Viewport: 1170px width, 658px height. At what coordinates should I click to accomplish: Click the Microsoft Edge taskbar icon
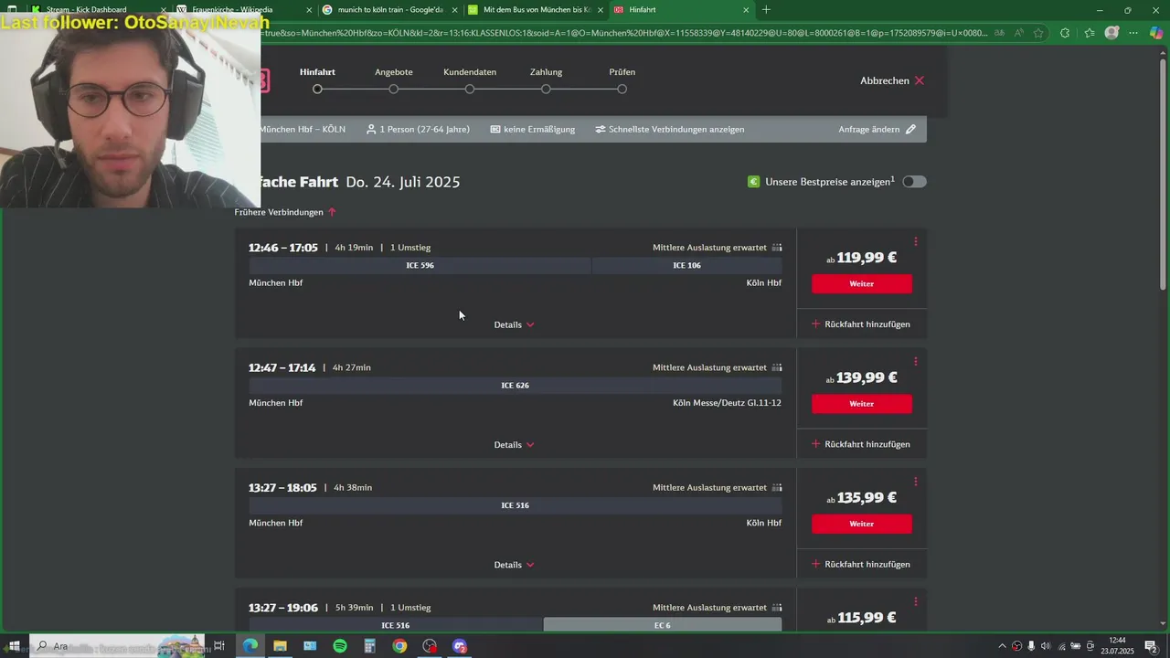(250, 646)
